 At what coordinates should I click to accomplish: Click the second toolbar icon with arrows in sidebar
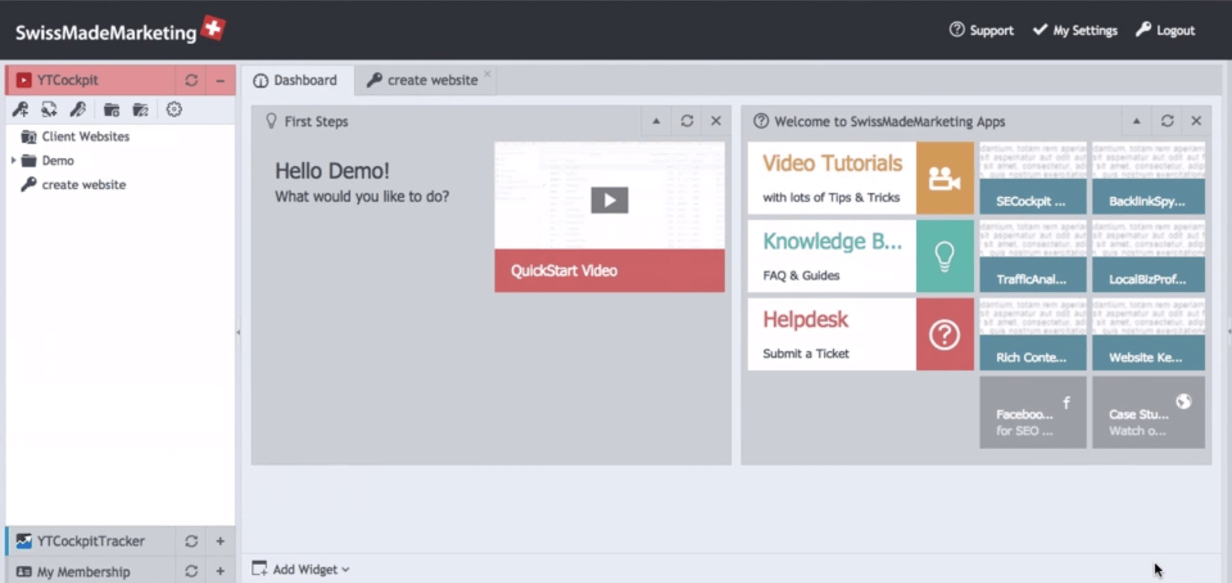tap(49, 110)
